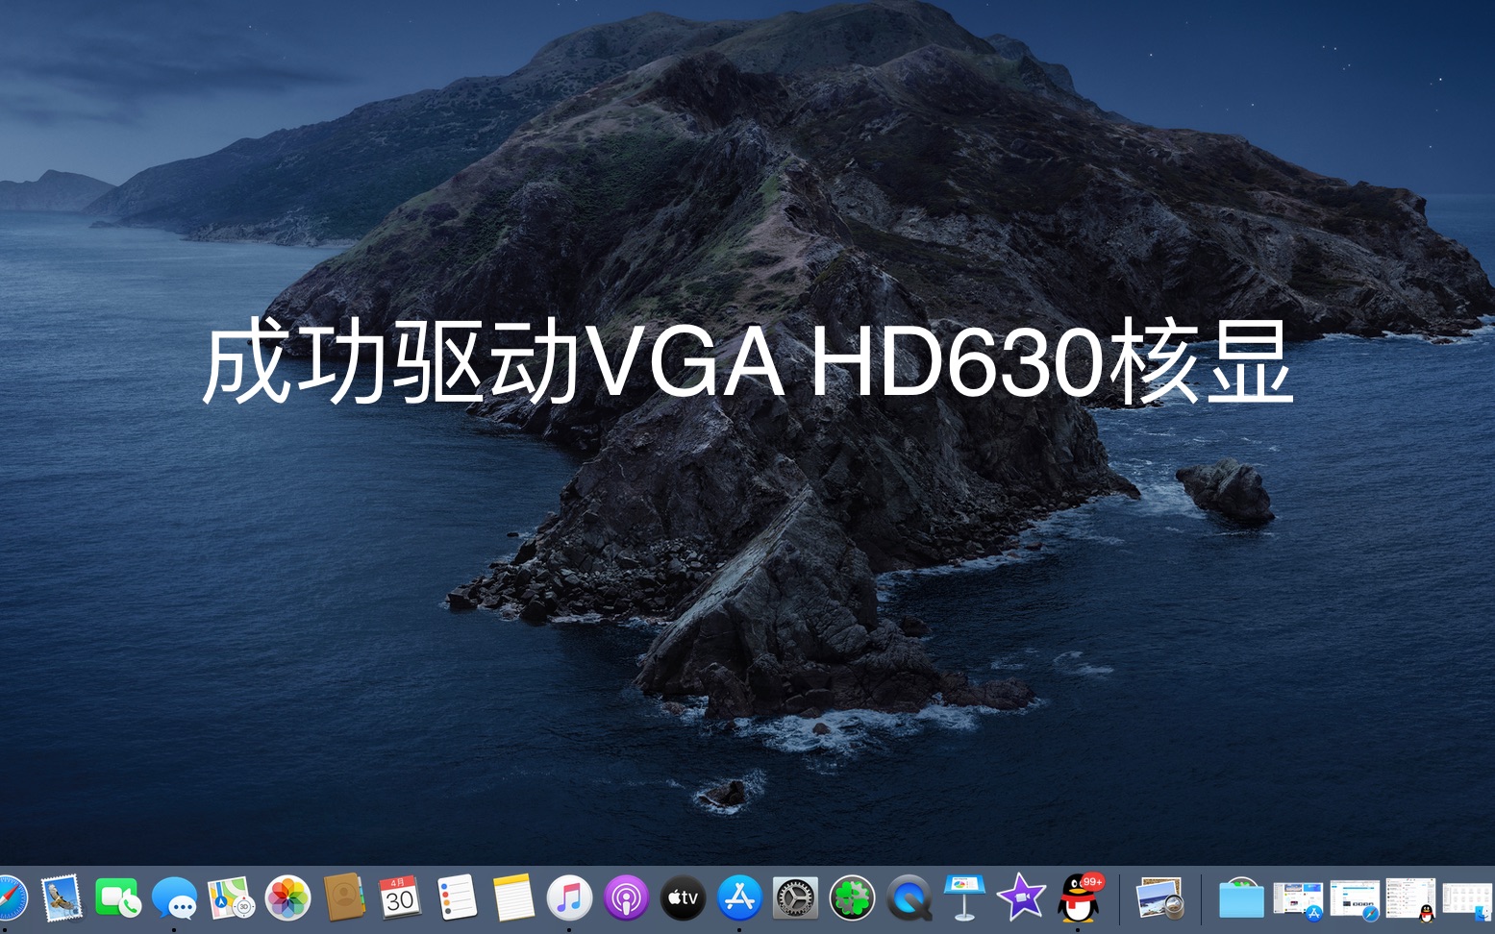Image resolution: width=1495 pixels, height=934 pixels.
Task: Open Safari from the Dock
Action: (x=10, y=898)
